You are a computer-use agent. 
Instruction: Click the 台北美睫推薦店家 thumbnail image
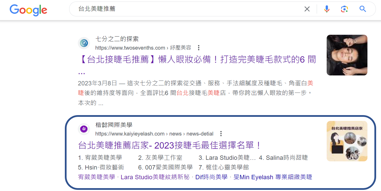point(347,141)
